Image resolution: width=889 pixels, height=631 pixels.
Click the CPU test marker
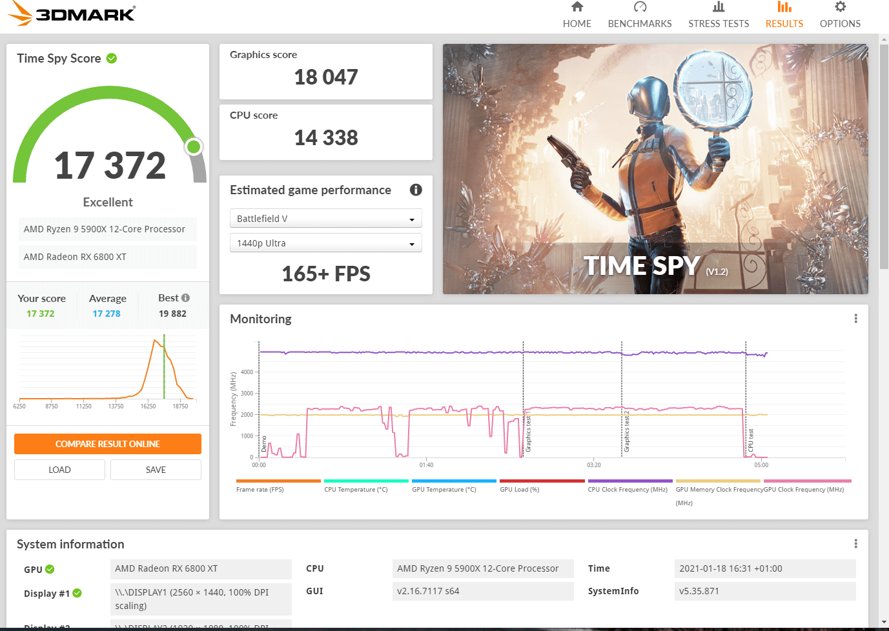751,440
